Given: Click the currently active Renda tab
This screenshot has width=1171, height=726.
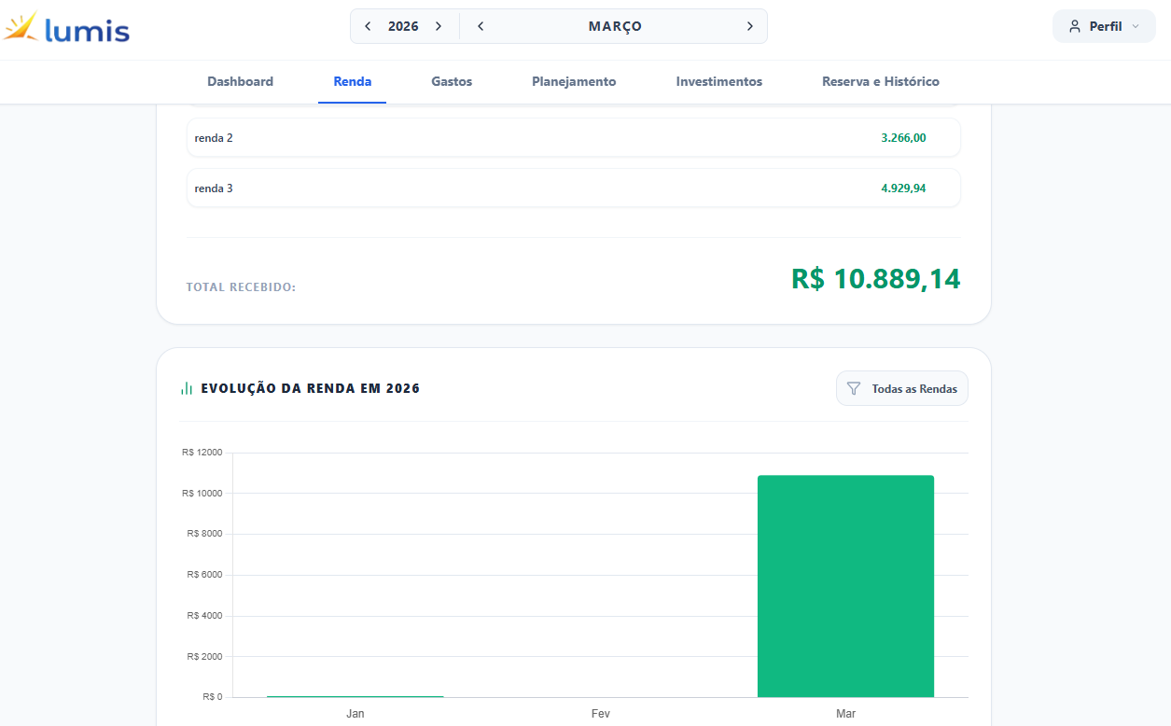Looking at the screenshot, I should coord(352,82).
